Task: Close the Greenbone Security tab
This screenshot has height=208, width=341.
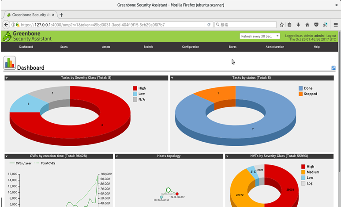Action: coord(53,15)
